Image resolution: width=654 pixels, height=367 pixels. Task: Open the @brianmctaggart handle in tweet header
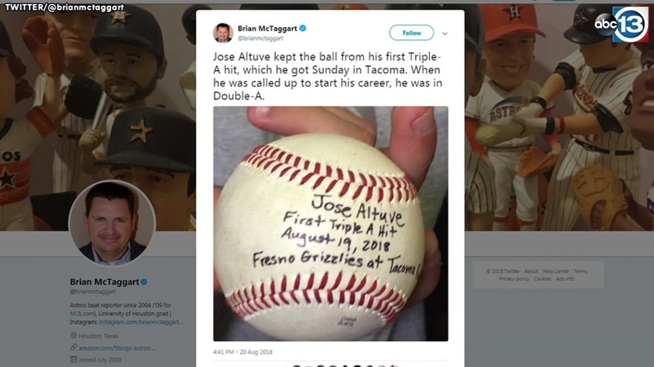tap(260, 38)
